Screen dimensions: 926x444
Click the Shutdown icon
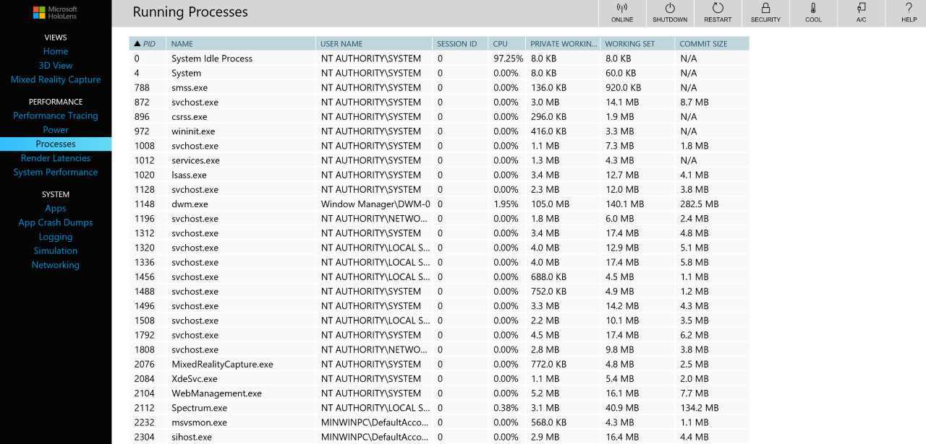[669, 12]
